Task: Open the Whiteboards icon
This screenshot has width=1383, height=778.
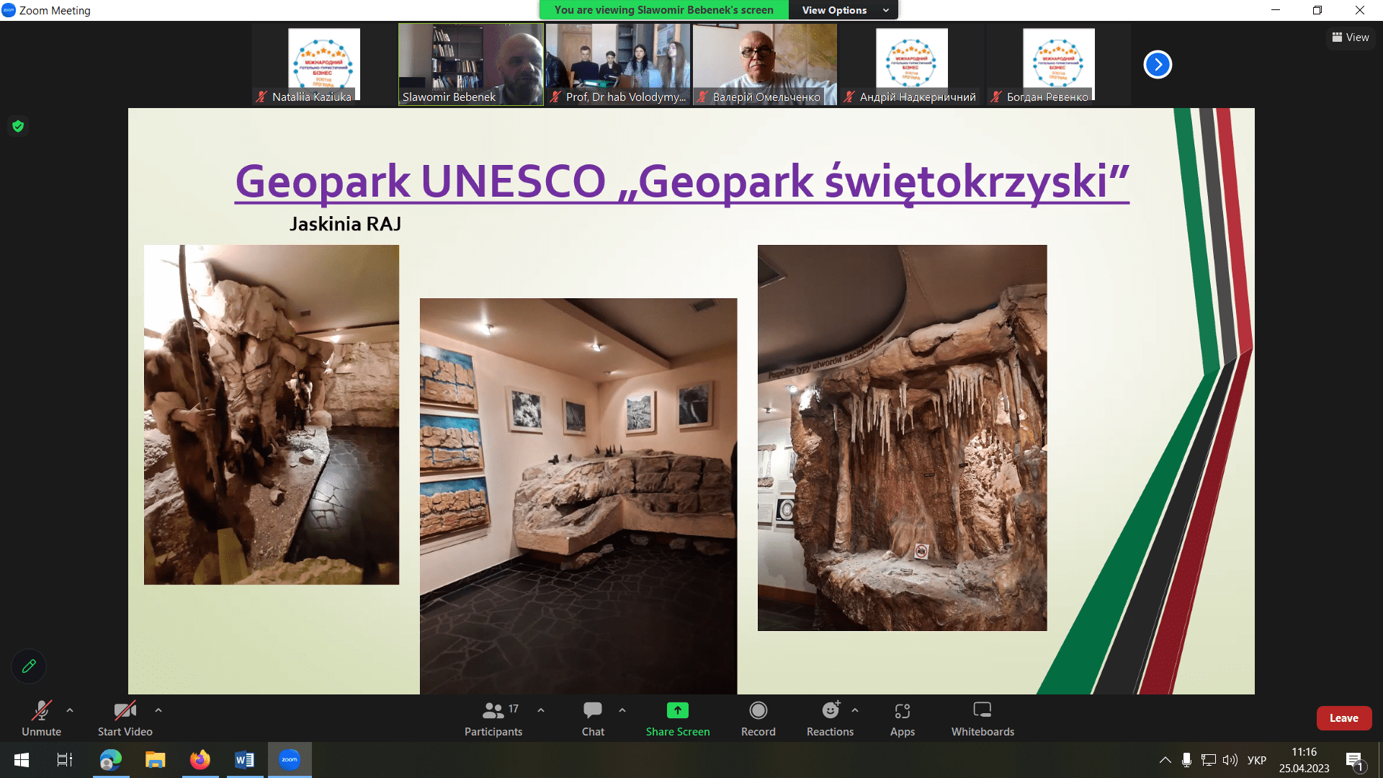Action: tap(983, 711)
